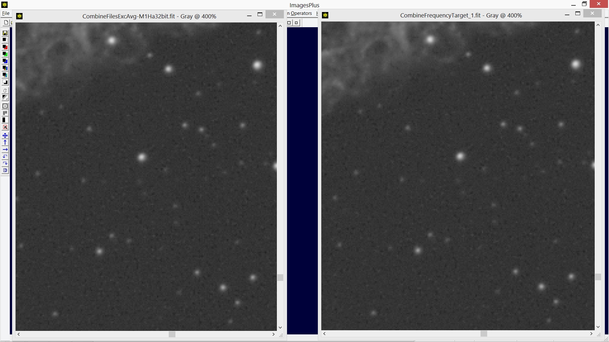Click the grayed-out curved tool icon
The height and width of the screenshot is (342, 609).
(5, 91)
